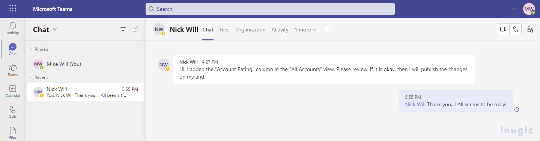The width and height of the screenshot is (540, 141).
Task: Click the seen status icon beside sent message
Action: 517,110
